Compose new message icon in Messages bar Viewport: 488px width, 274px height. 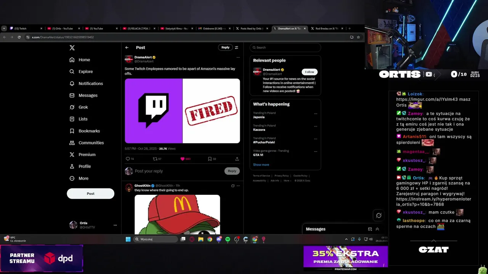[370, 229]
